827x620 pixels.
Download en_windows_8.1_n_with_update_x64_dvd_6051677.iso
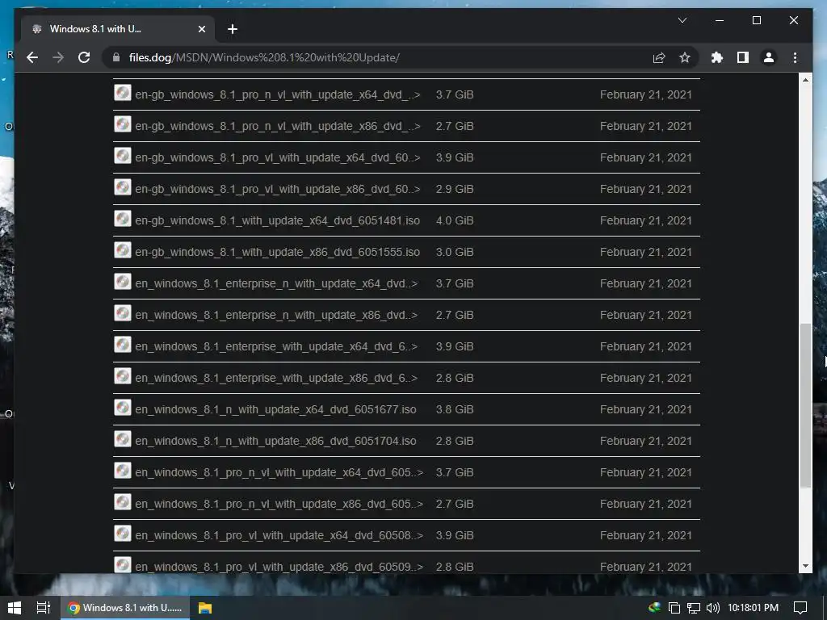pos(275,409)
